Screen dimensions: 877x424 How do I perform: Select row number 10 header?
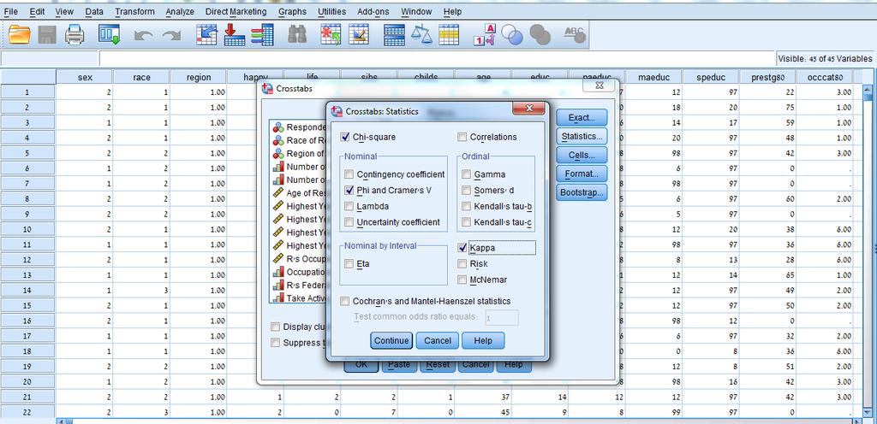coord(28,229)
